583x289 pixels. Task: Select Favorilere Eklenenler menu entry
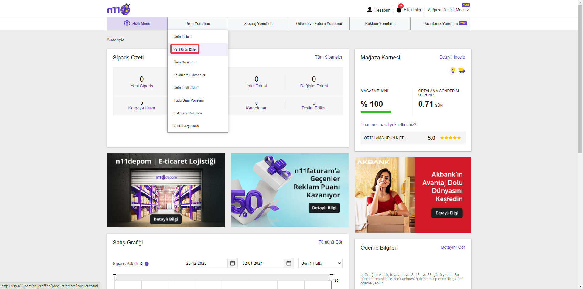(x=198, y=75)
